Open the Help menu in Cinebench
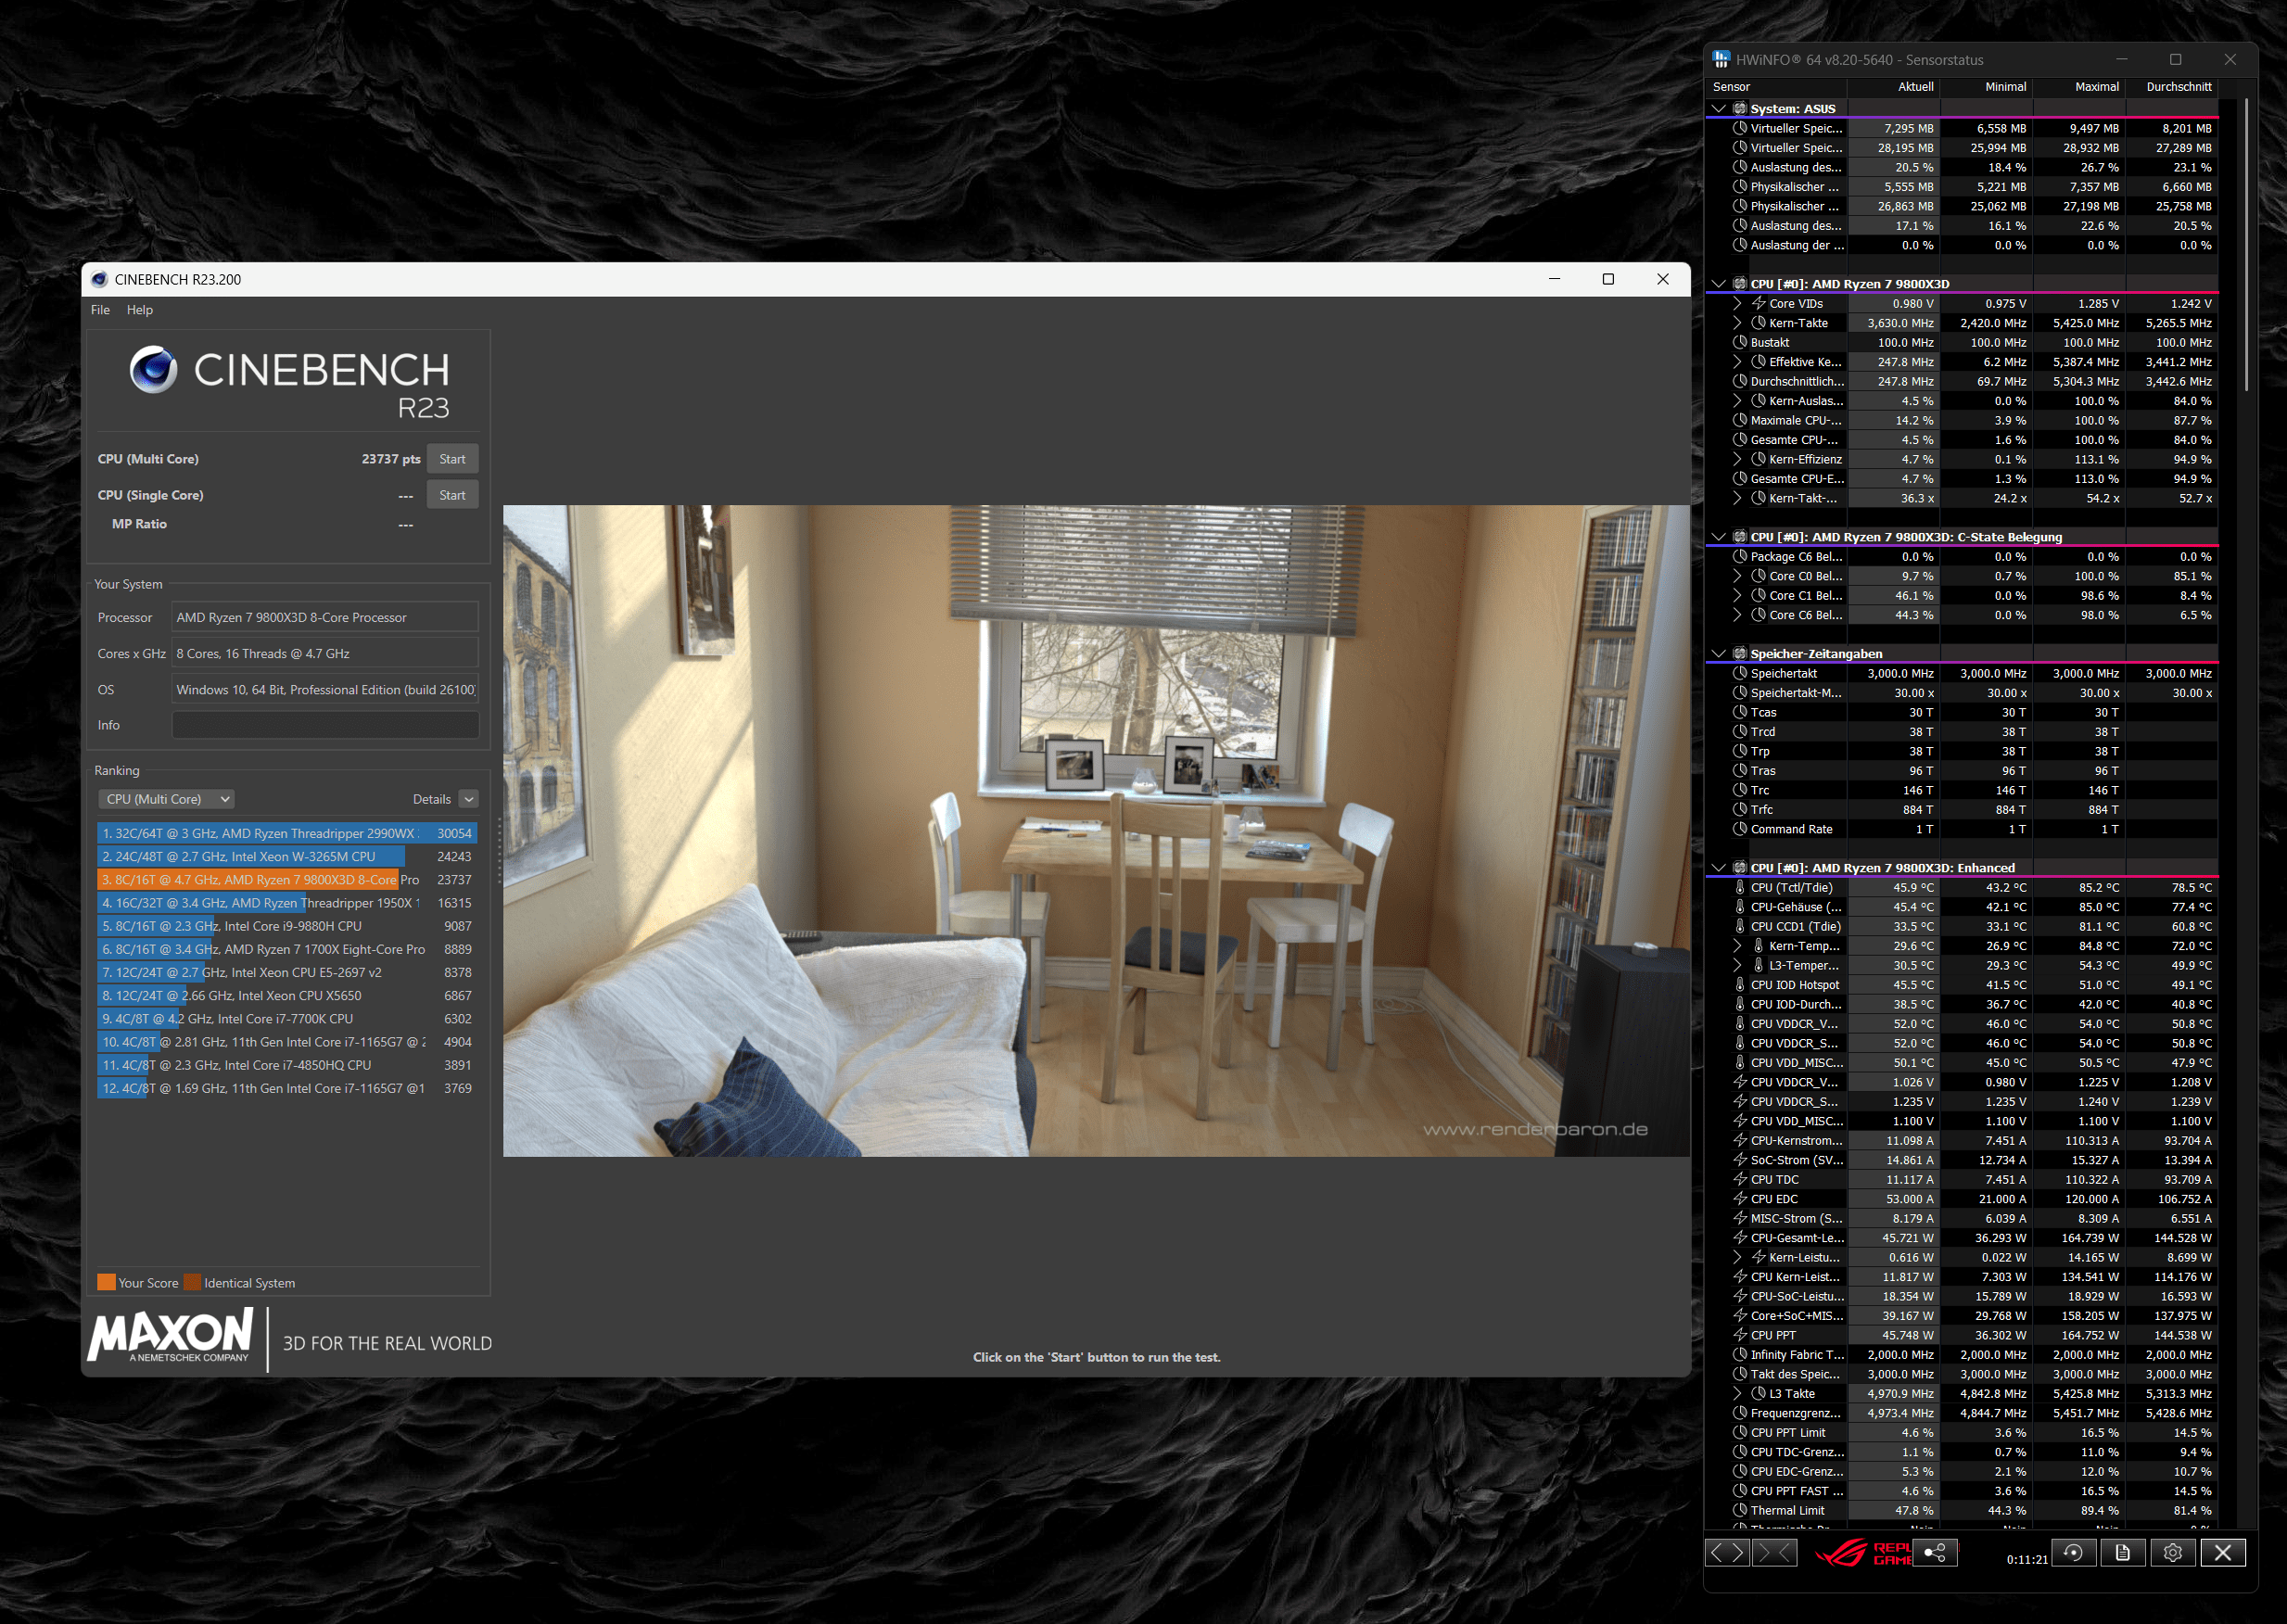The width and height of the screenshot is (2287, 1624). point(140,310)
